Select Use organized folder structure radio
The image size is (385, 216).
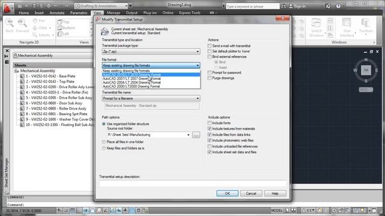tap(104, 124)
